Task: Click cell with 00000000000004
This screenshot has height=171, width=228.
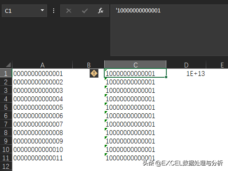Action: (x=43, y=99)
